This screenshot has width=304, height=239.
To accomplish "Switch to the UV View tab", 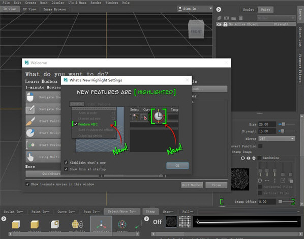I will 29,9.
